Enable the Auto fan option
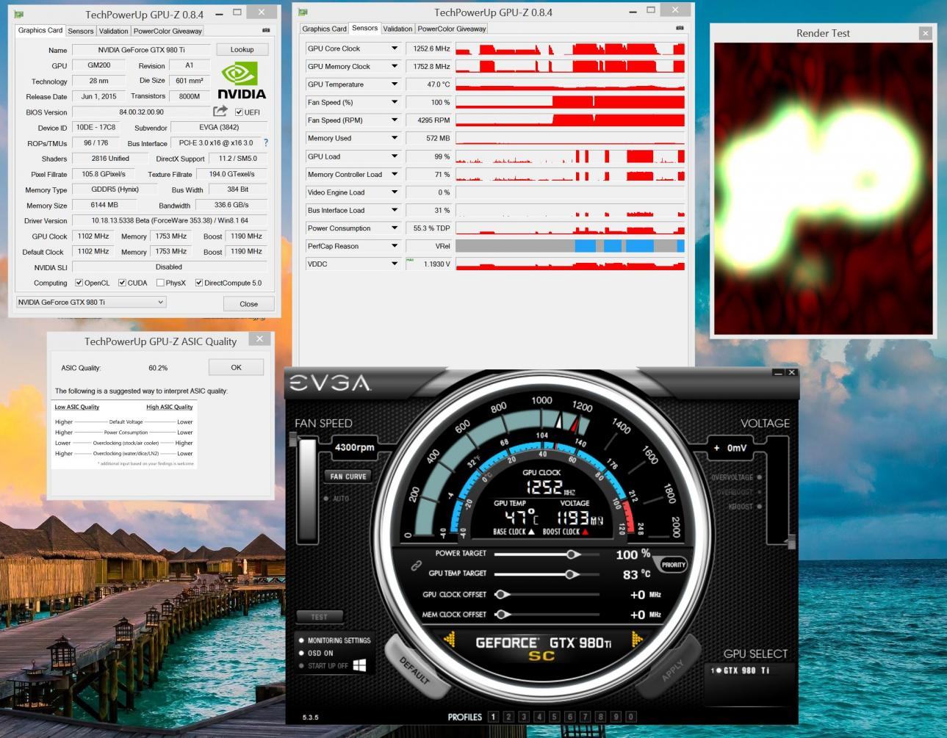Screen dimensions: 947x738 pyautogui.click(x=327, y=499)
